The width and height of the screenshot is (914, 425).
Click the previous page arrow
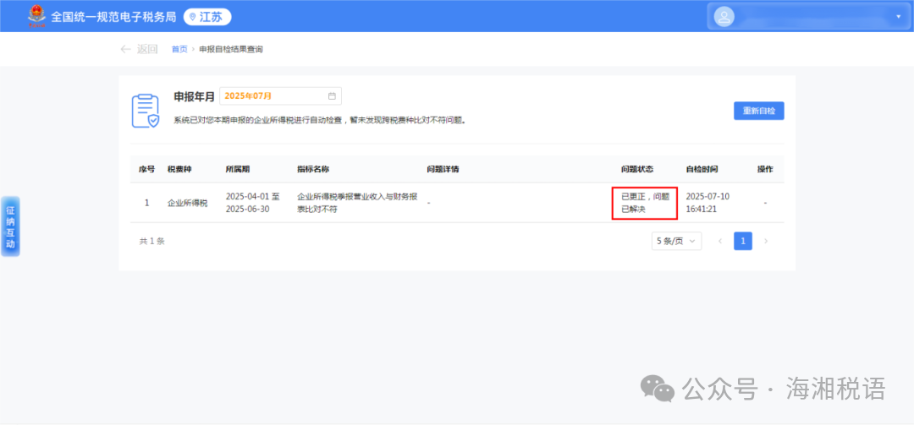click(720, 241)
